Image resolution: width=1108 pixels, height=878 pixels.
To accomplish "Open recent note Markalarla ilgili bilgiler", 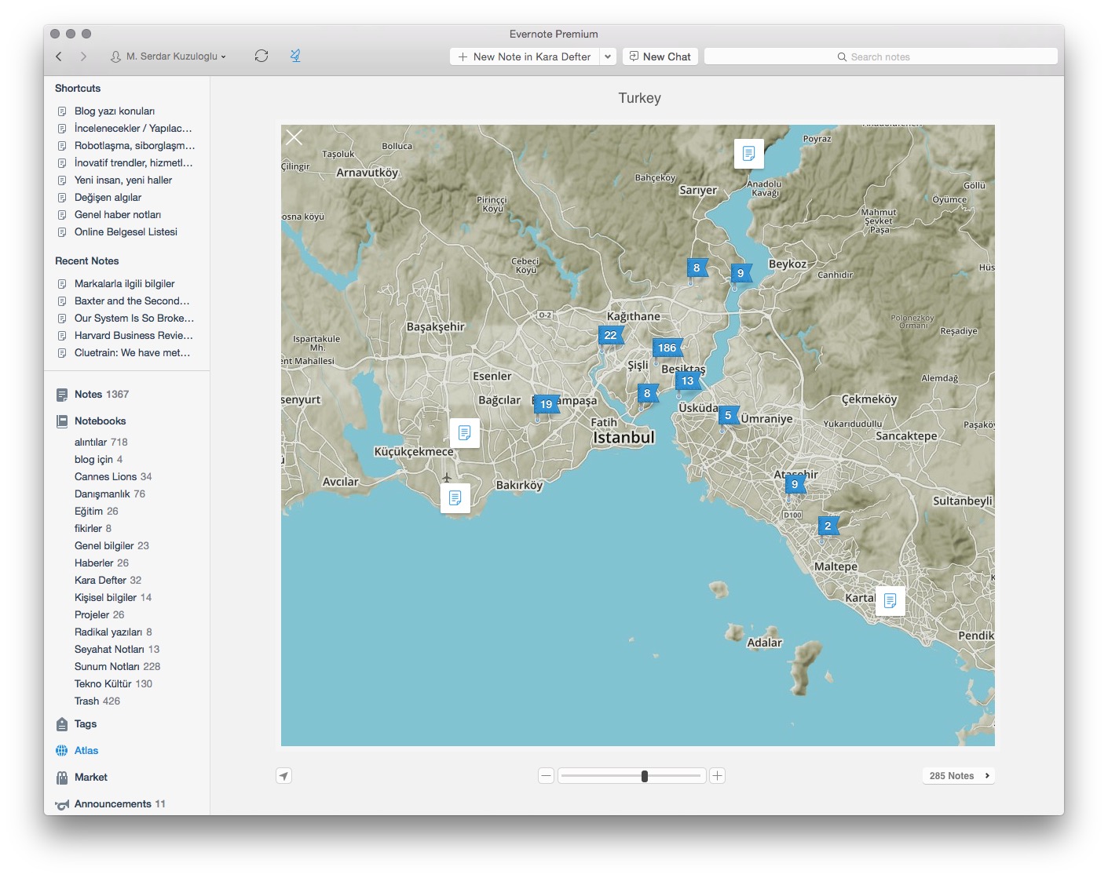I will [x=124, y=284].
